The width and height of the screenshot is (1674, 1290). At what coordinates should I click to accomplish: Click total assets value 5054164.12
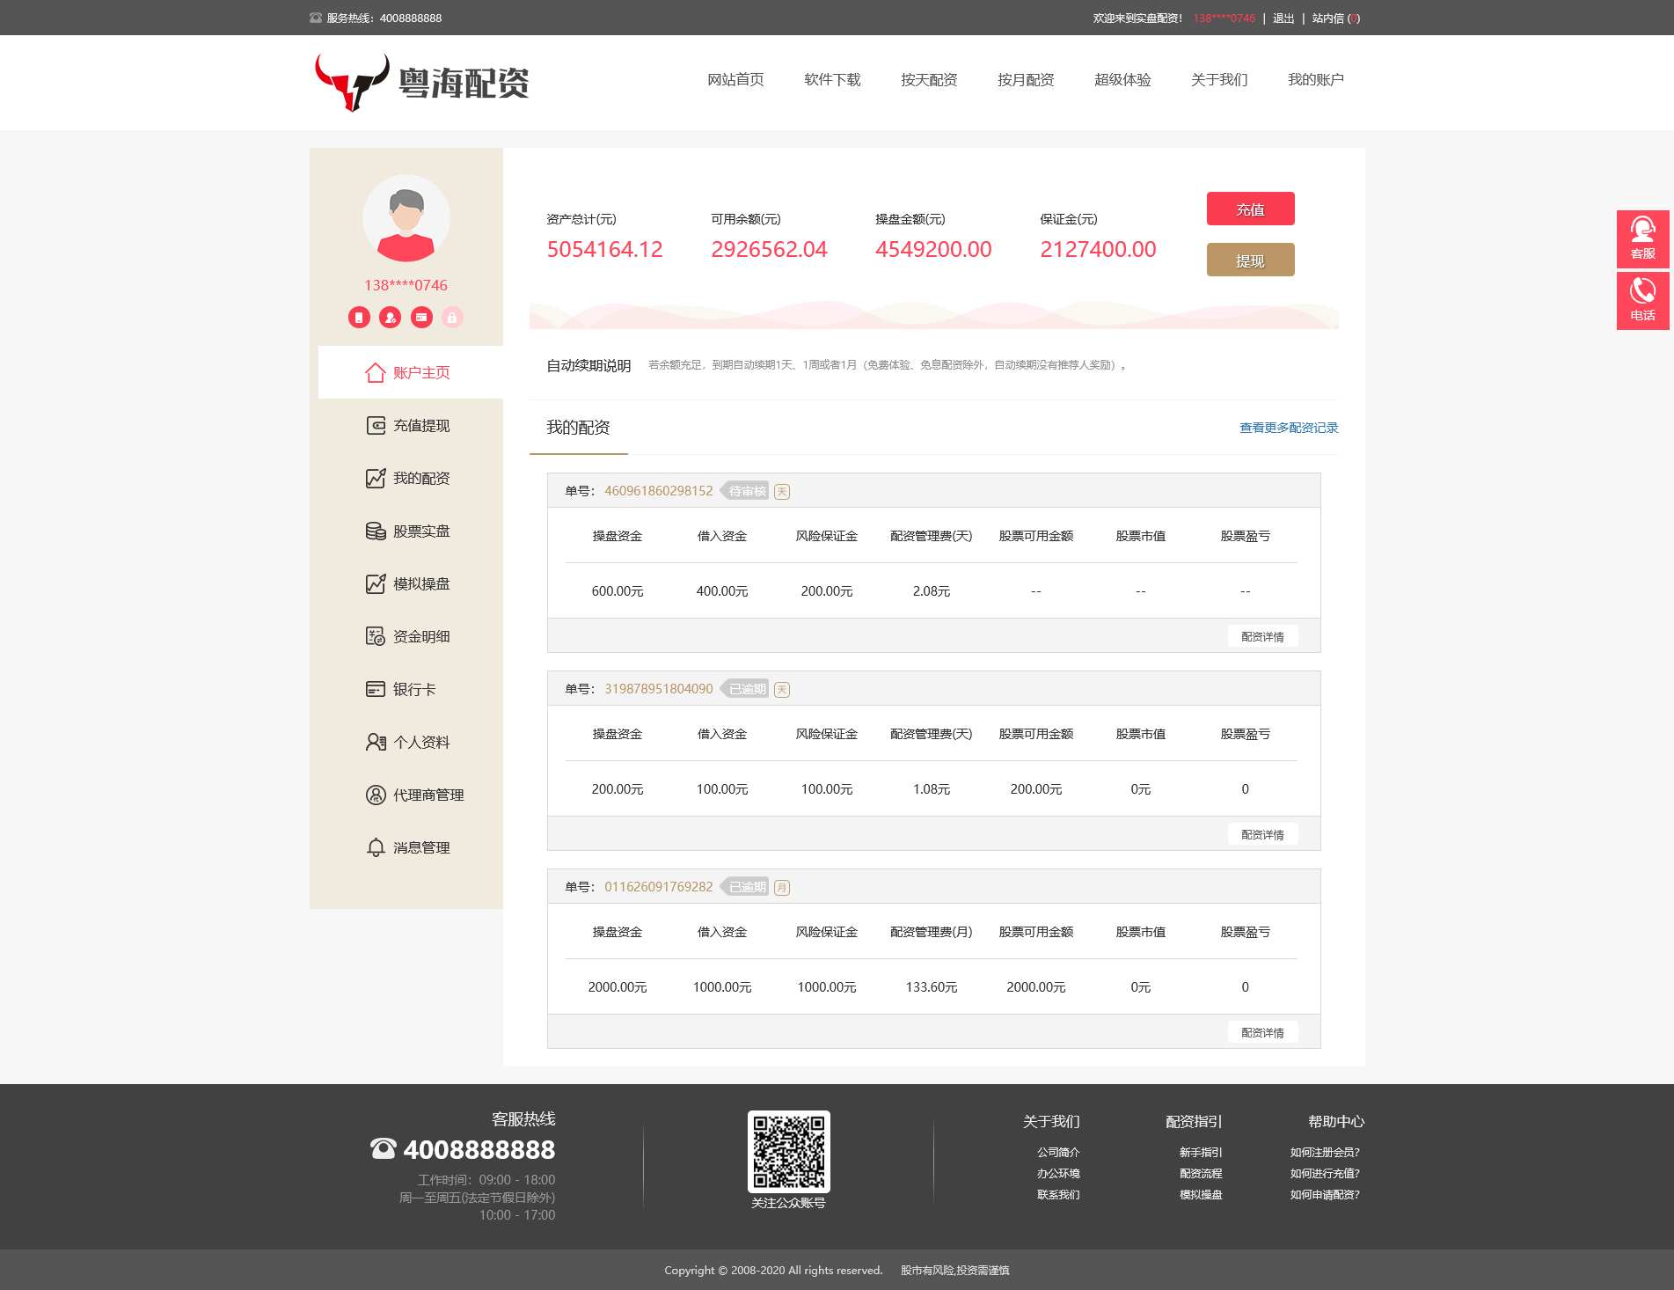[604, 250]
